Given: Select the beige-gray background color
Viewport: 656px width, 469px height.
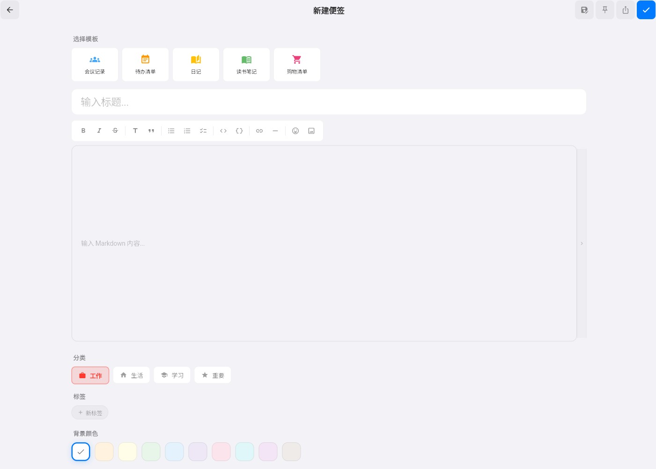Looking at the screenshot, I should pos(292,452).
